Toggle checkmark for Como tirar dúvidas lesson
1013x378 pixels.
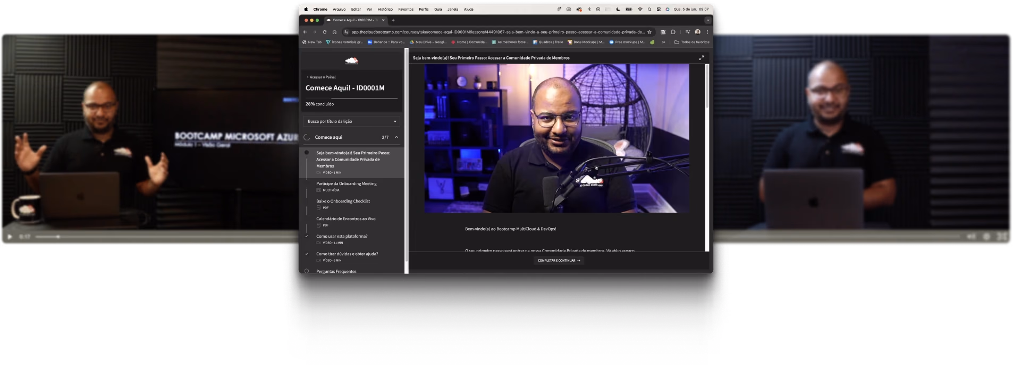click(x=307, y=254)
